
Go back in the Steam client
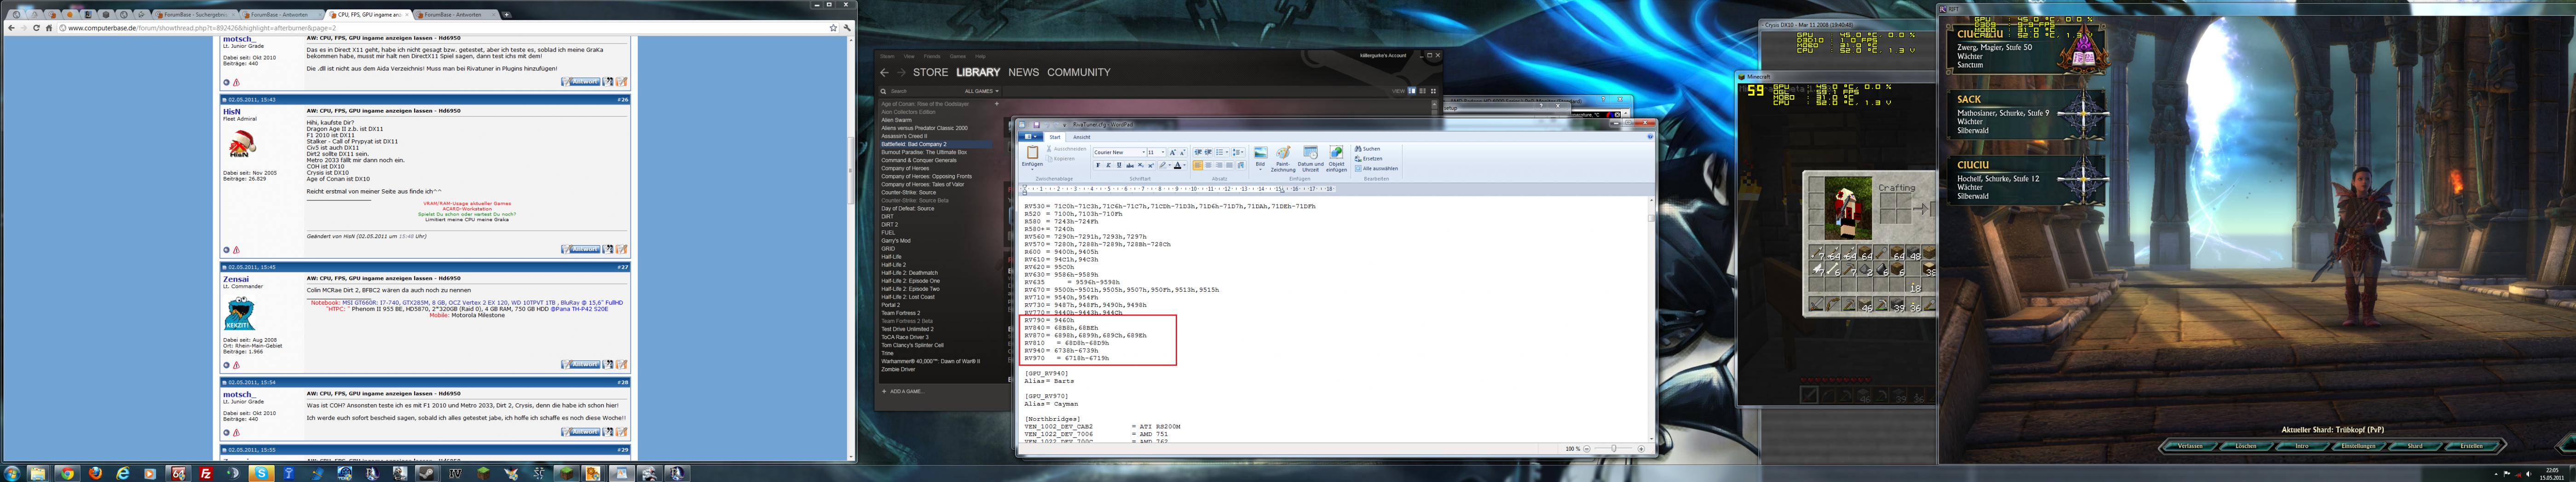[x=884, y=73]
